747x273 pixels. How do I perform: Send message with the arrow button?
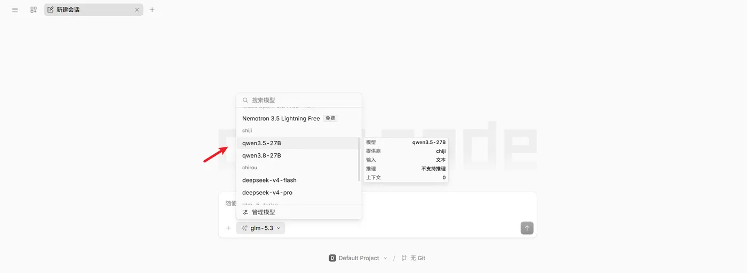(x=527, y=228)
